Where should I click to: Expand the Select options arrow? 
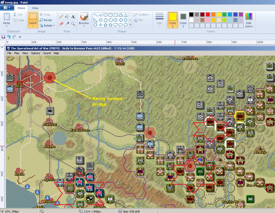tap(33, 26)
